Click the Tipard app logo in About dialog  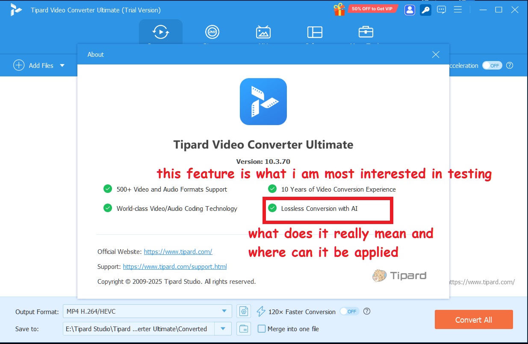point(263,102)
